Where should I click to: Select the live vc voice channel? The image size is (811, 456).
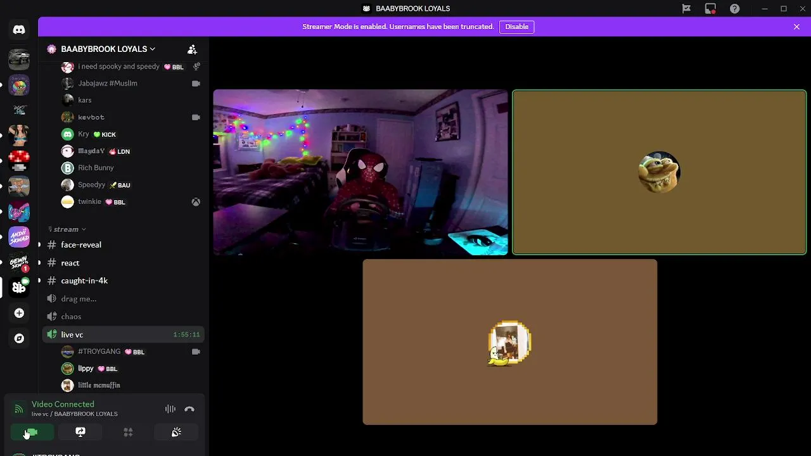[x=123, y=334]
